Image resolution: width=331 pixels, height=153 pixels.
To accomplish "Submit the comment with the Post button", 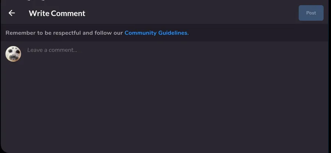I will pos(311,13).
